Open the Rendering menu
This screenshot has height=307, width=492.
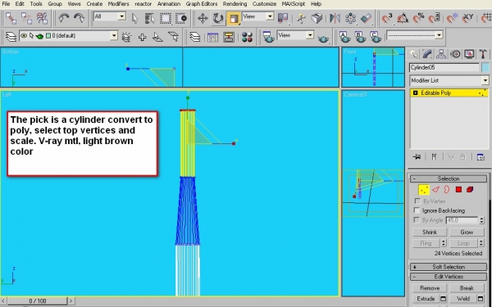click(235, 4)
